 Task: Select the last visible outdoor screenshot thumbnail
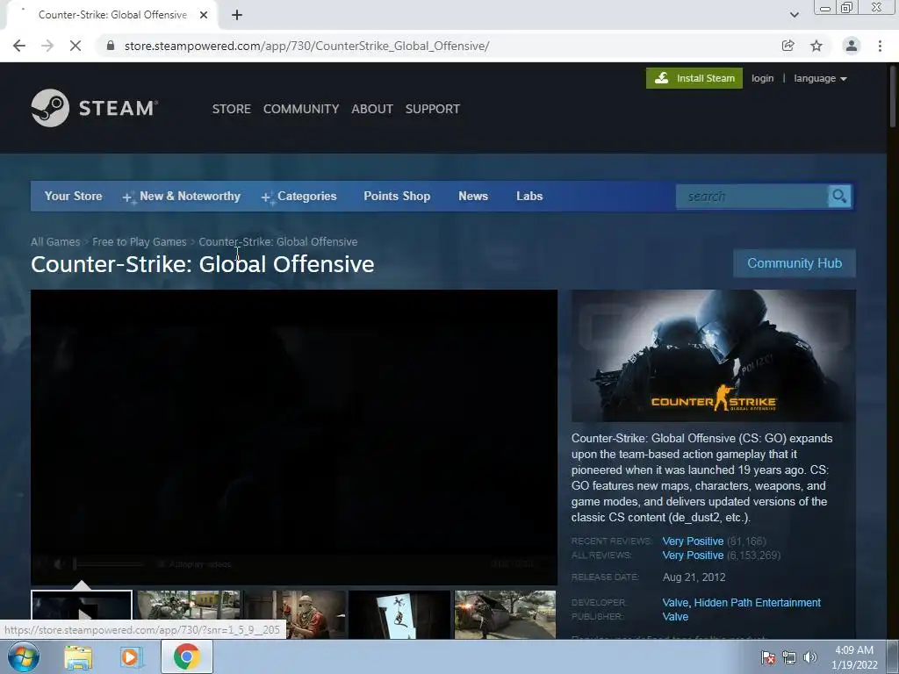505,614
